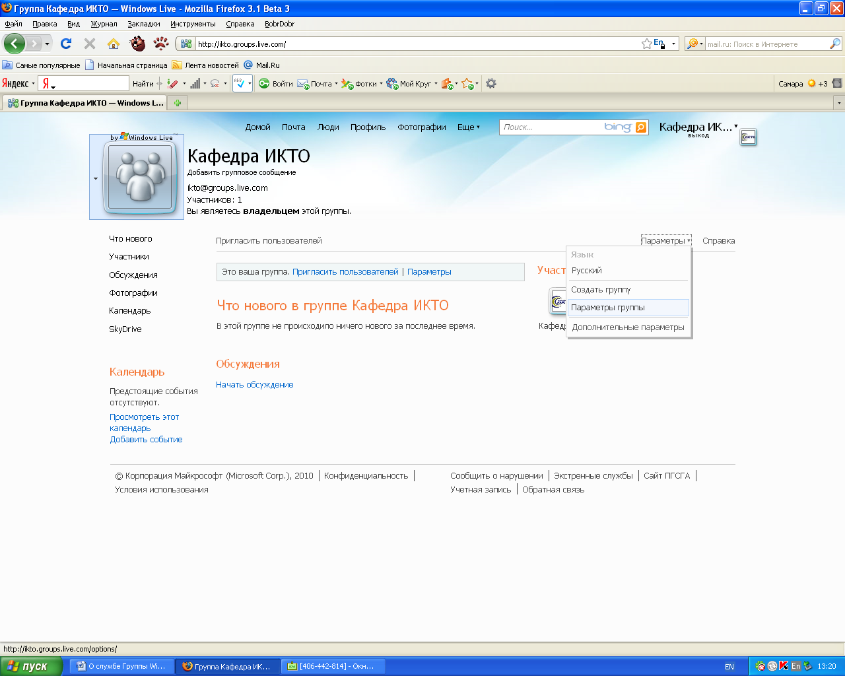This screenshot has height=676, width=845.
Task: Switch to [406-442-814] taskbar window
Action: 333,667
